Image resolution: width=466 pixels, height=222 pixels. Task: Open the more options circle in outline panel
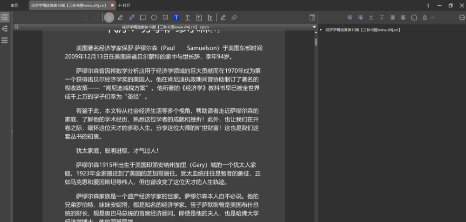click(462, 18)
